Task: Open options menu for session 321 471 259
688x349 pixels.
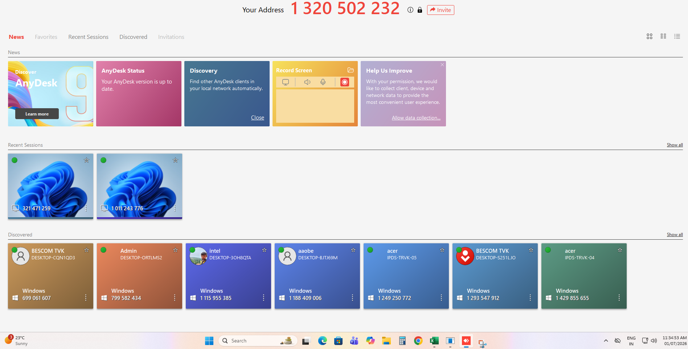Action: pos(86,208)
